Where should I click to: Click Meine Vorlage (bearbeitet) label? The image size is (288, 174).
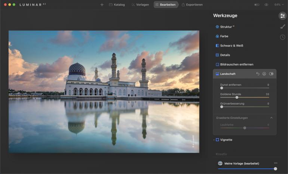242,164
